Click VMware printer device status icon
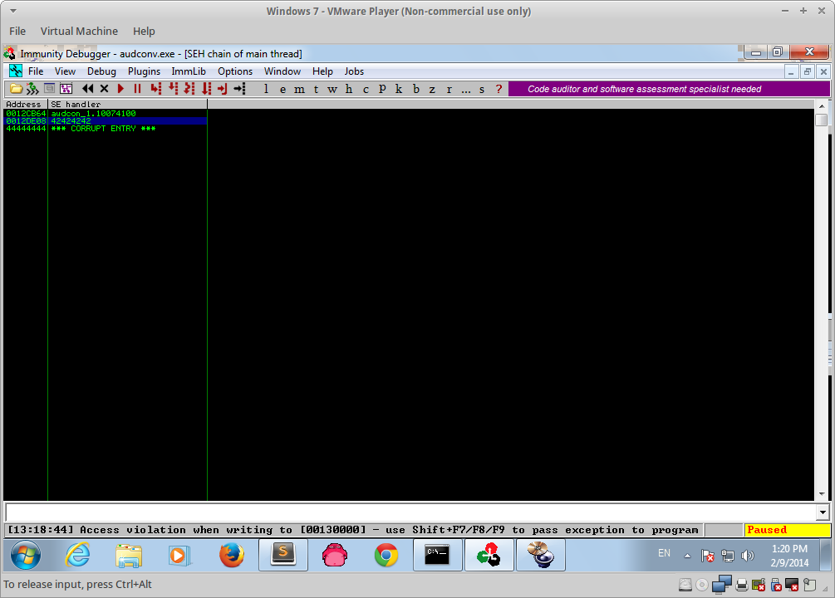This screenshot has height=598, width=835. 741,586
